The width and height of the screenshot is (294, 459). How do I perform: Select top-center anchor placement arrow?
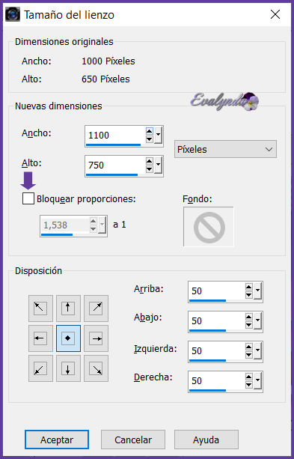click(68, 308)
